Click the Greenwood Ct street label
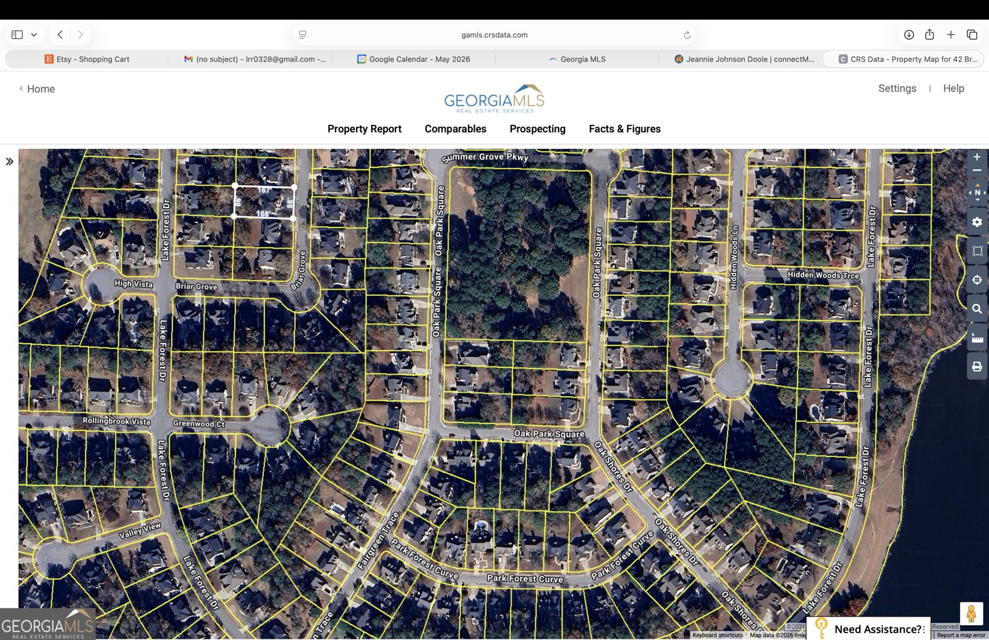 point(198,424)
